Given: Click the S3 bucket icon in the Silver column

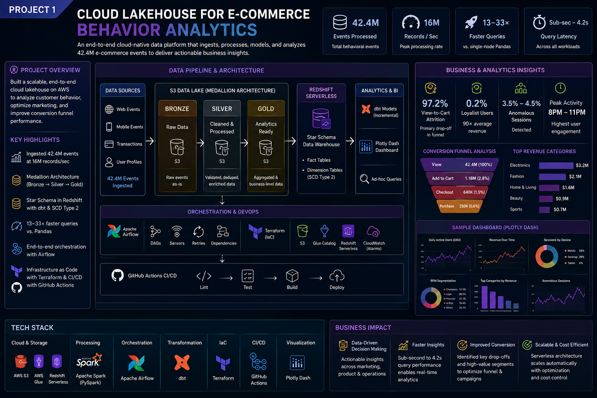Looking at the screenshot, I should pyautogui.click(x=222, y=147).
